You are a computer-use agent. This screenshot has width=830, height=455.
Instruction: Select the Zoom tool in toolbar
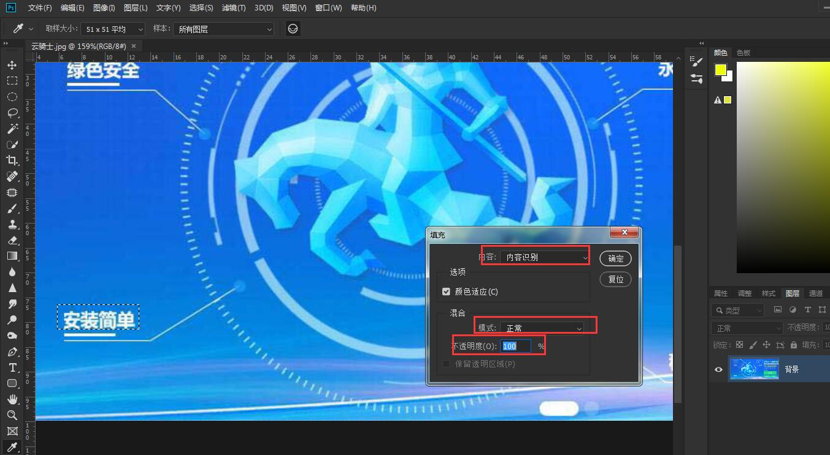(12, 415)
